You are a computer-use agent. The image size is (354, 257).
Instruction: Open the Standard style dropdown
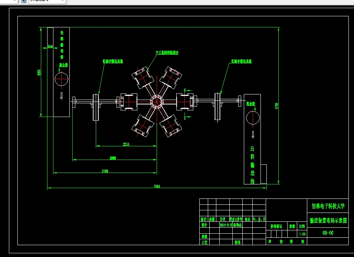[x=47, y=1]
